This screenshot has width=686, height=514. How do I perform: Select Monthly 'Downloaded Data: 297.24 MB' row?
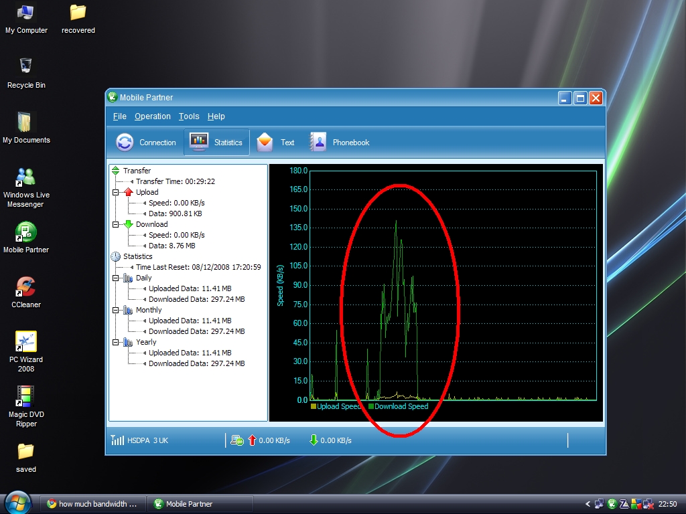(196, 331)
